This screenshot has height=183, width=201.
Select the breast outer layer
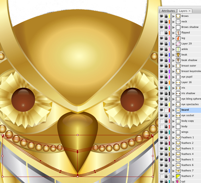pos(189,66)
